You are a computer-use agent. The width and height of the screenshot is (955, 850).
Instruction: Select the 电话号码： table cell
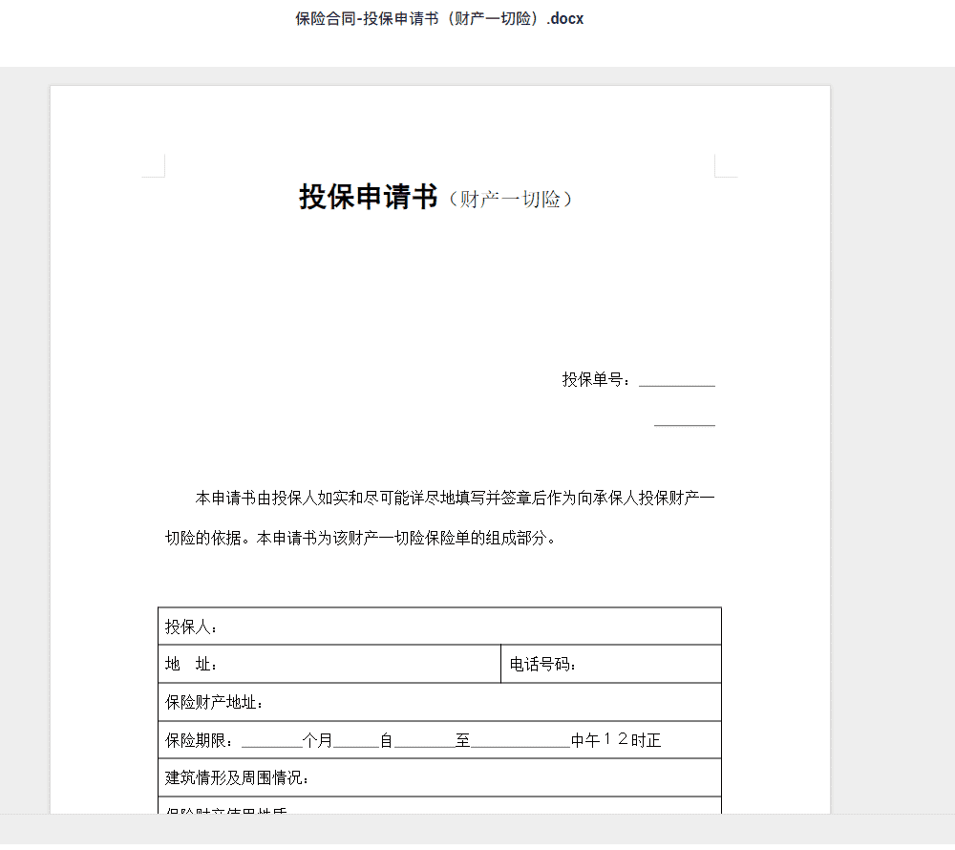(x=611, y=664)
